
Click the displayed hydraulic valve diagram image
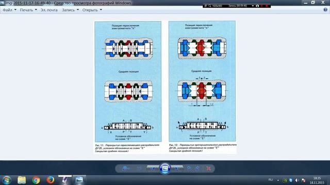(x=165, y=87)
